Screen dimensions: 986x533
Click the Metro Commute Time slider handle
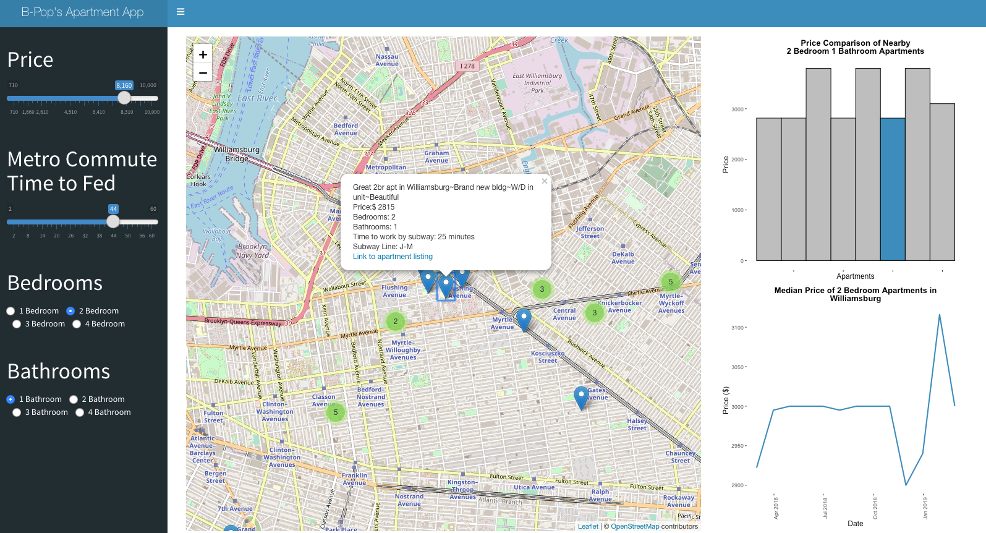(113, 221)
